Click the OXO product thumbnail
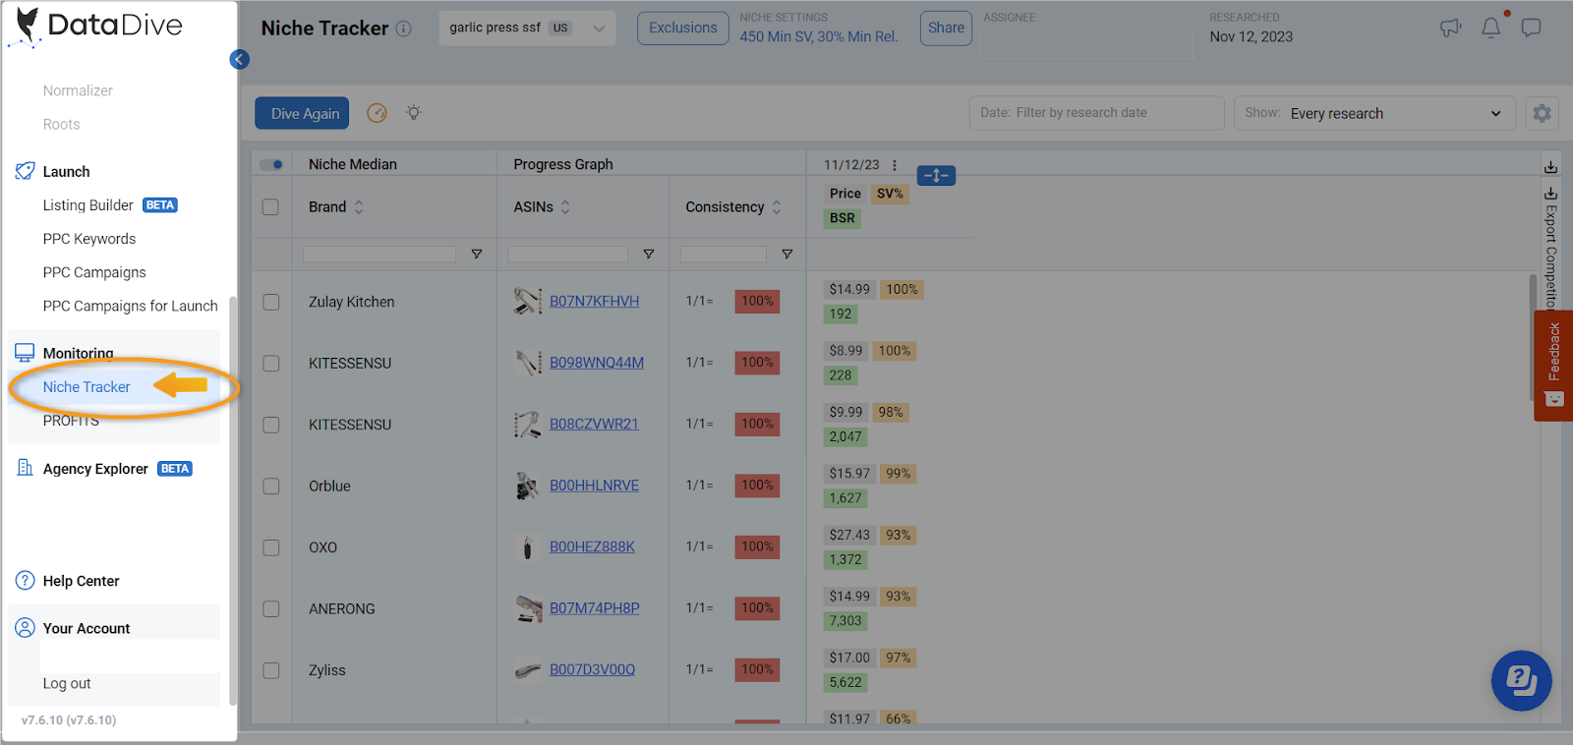This screenshot has width=1573, height=745. coord(528,546)
